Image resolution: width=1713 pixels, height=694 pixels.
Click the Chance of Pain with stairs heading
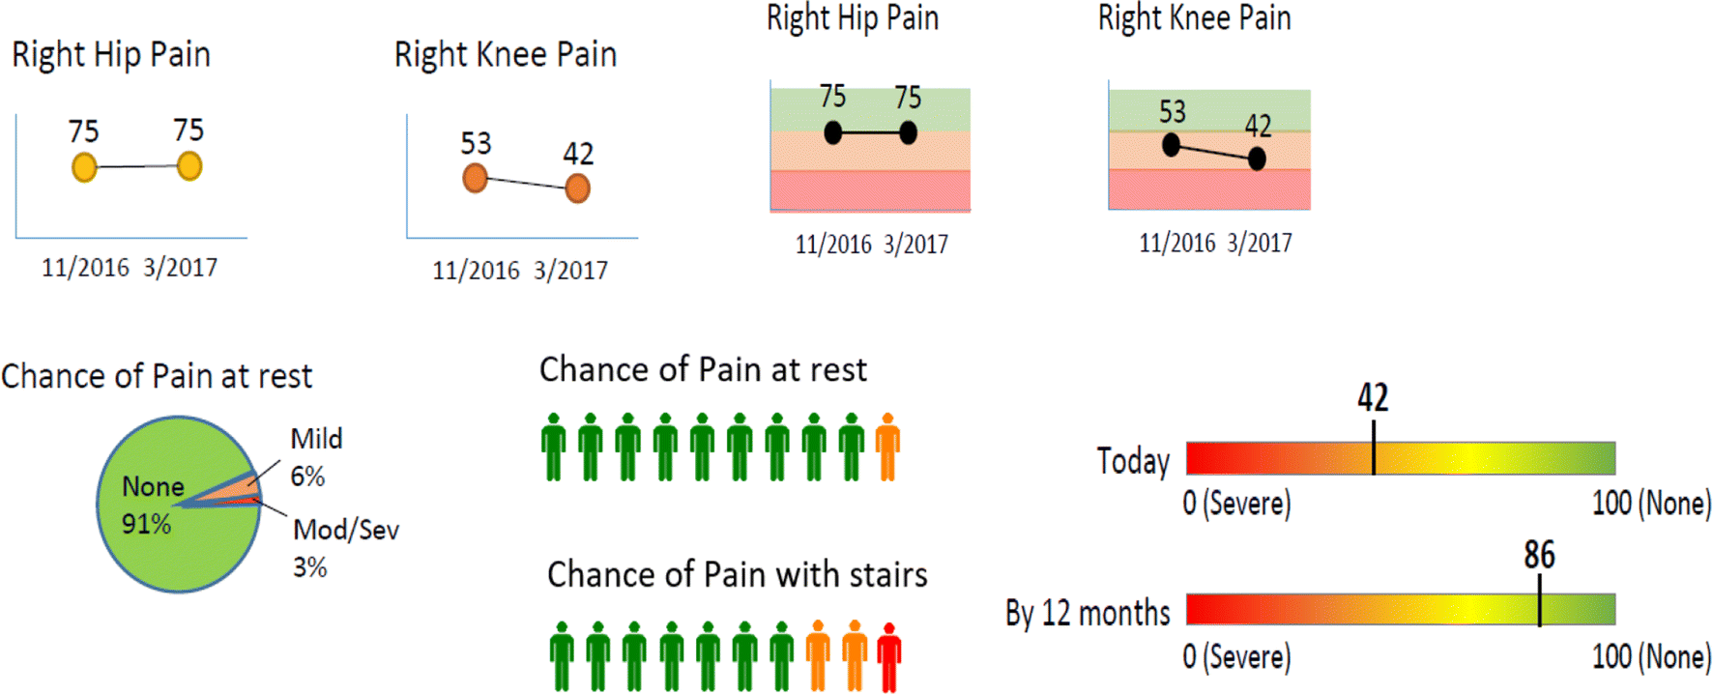737,574
